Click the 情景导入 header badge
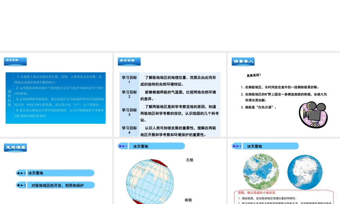This screenshot has height=204, width=340. click(x=243, y=61)
